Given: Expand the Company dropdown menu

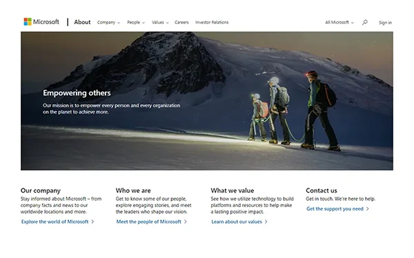Looking at the screenshot, I should pyautogui.click(x=108, y=23).
